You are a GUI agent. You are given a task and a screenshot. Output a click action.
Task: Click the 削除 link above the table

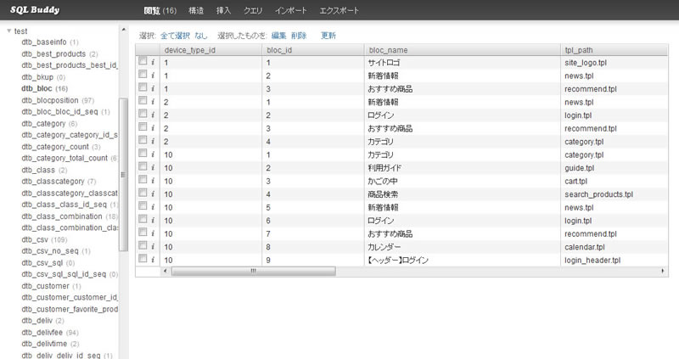coord(299,36)
